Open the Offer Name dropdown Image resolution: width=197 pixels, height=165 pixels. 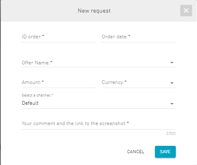coord(99,63)
